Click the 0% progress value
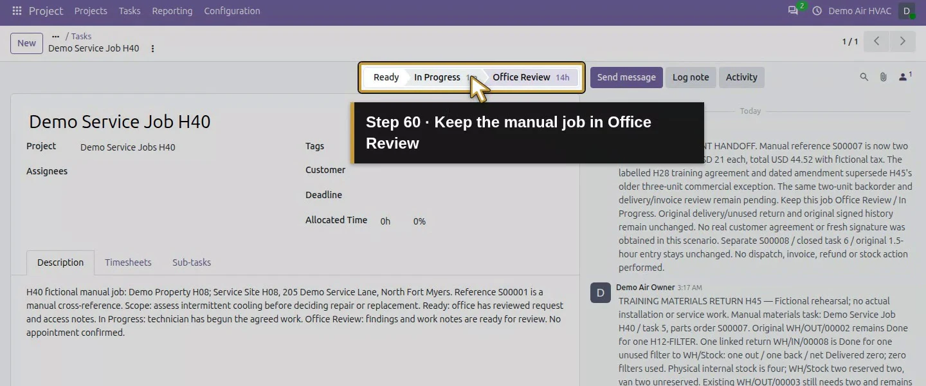 click(419, 221)
